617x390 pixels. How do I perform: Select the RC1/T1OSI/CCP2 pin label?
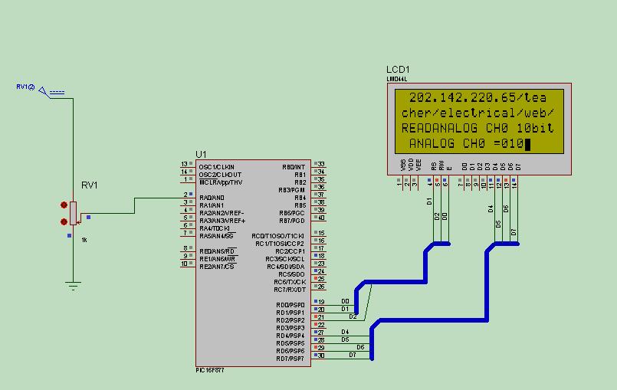tap(280, 244)
